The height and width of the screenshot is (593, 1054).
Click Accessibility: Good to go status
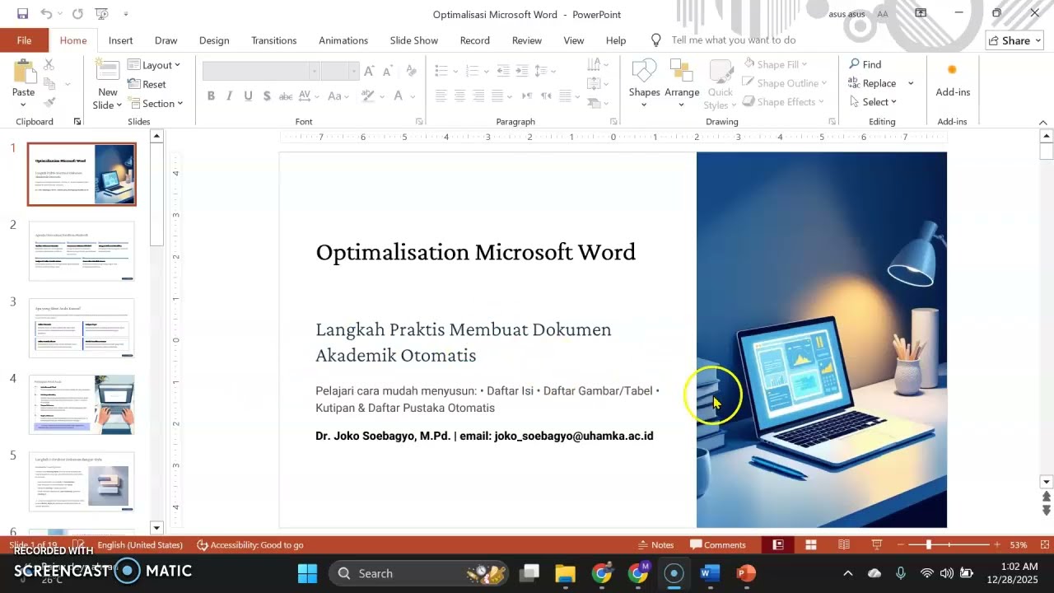[250, 544]
